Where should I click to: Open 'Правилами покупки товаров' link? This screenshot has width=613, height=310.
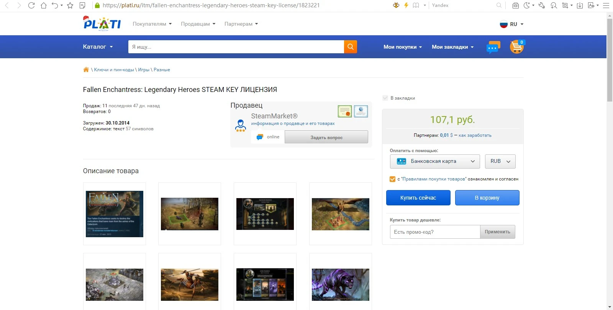point(434,179)
